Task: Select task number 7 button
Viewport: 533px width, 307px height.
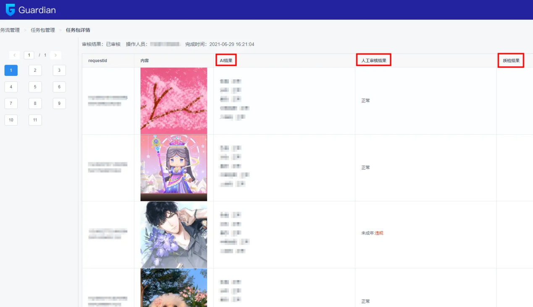Action: (11, 104)
